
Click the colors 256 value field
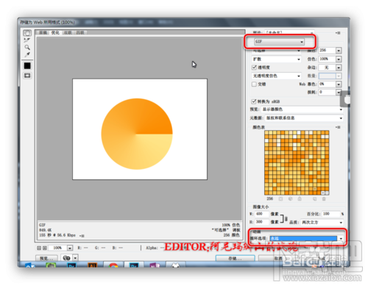pos(327,51)
